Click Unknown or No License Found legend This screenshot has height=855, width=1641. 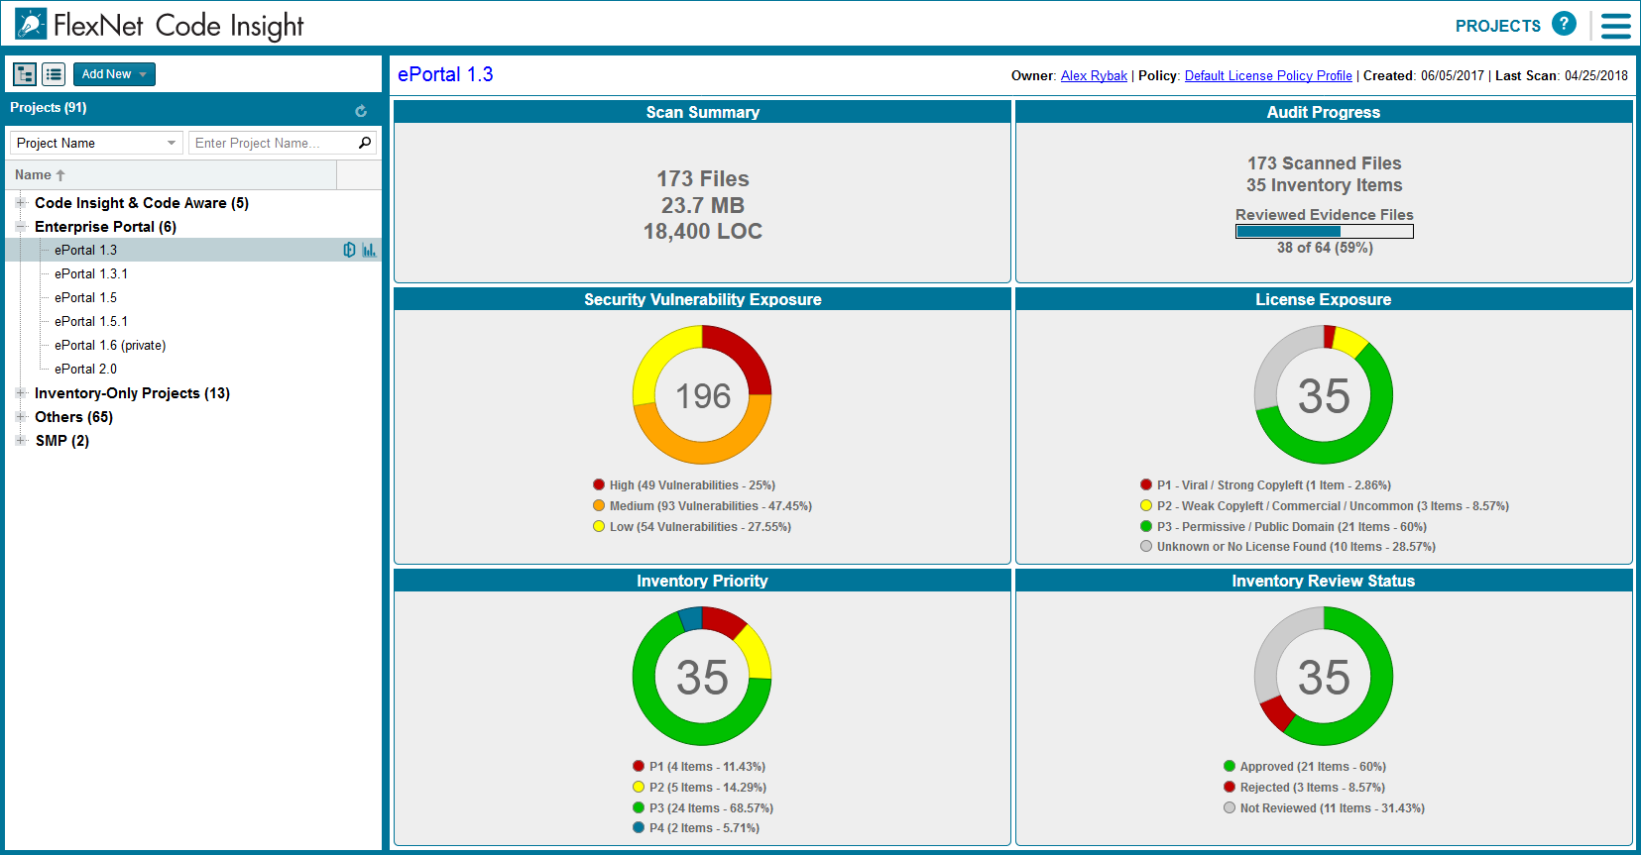pyautogui.click(x=1288, y=547)
